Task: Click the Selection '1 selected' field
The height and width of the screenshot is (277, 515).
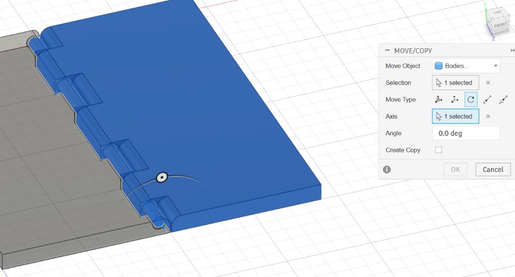Action: [x=456, y=83]
